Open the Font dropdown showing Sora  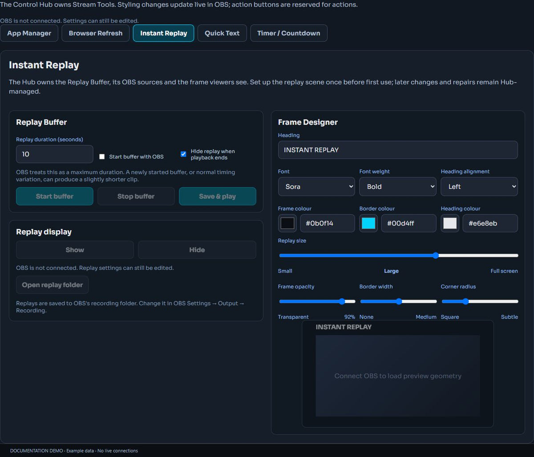point(316,187)
